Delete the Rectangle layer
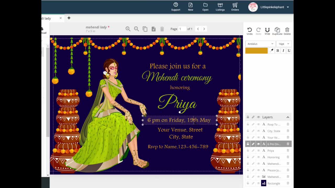 (x=288, y=183)
